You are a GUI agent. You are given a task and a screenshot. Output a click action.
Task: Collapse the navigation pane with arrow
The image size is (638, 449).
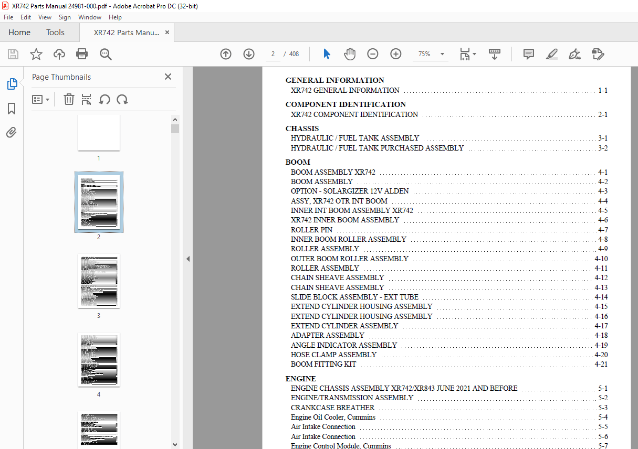coord(188,259)
